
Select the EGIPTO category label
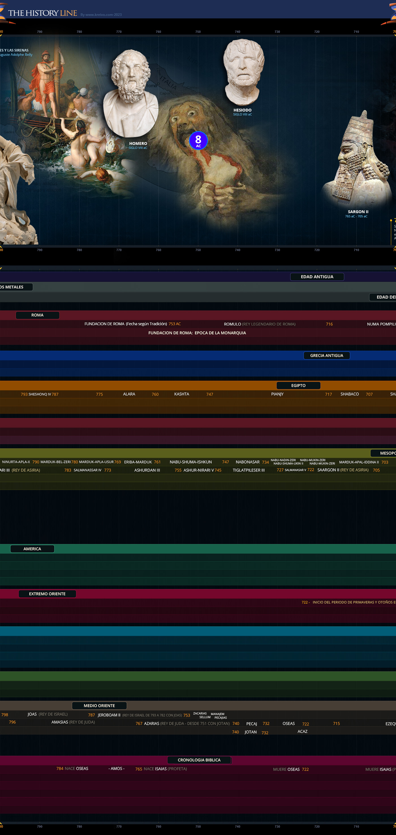tap(298, 386)
